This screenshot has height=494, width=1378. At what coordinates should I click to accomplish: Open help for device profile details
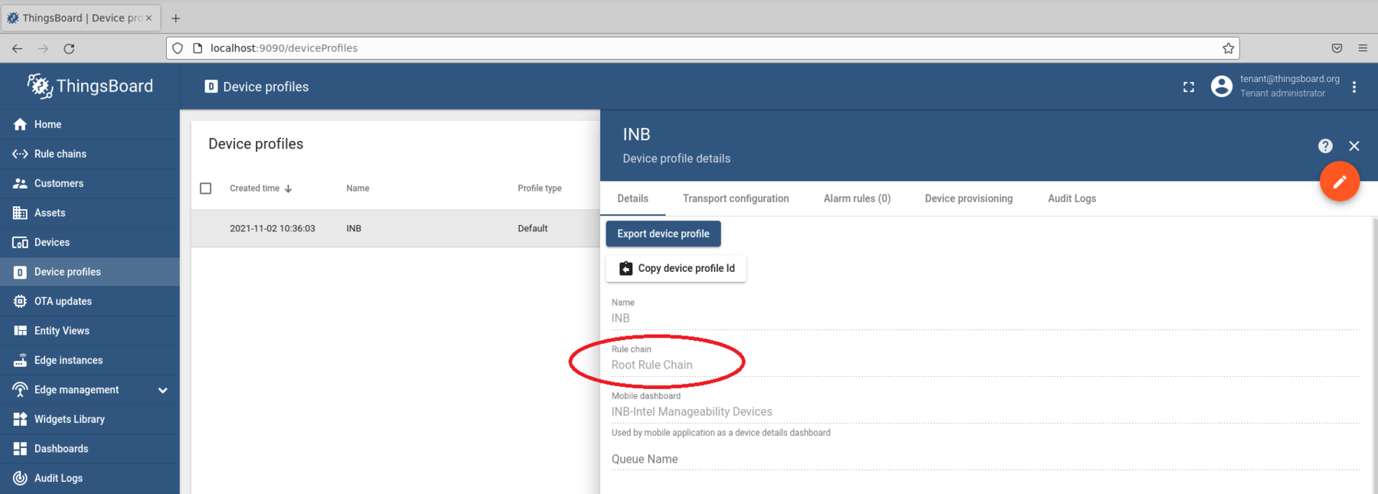1325,146
